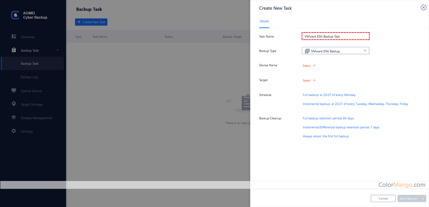Click the AOMEI Cyber Backup logo icon
This screenshot has width=429, height=207.
pyautogui.click(x=15, y=15)
